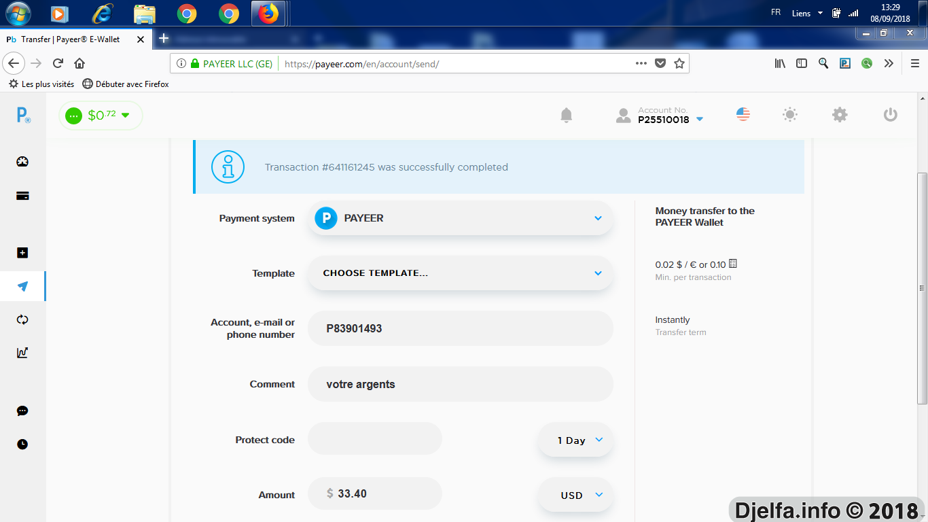This screenshot has width=928, height=522.
Task: Close the Payeer E-Wallet tab
Action: tap(141, 39)
